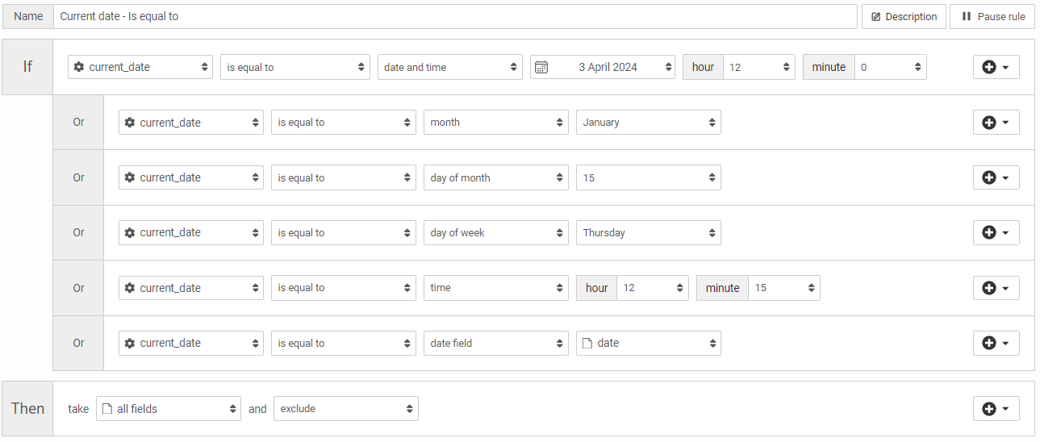Click the calendar icon beside 3 April 2024
Screen dimensions: 1040x442
(541, 67)
